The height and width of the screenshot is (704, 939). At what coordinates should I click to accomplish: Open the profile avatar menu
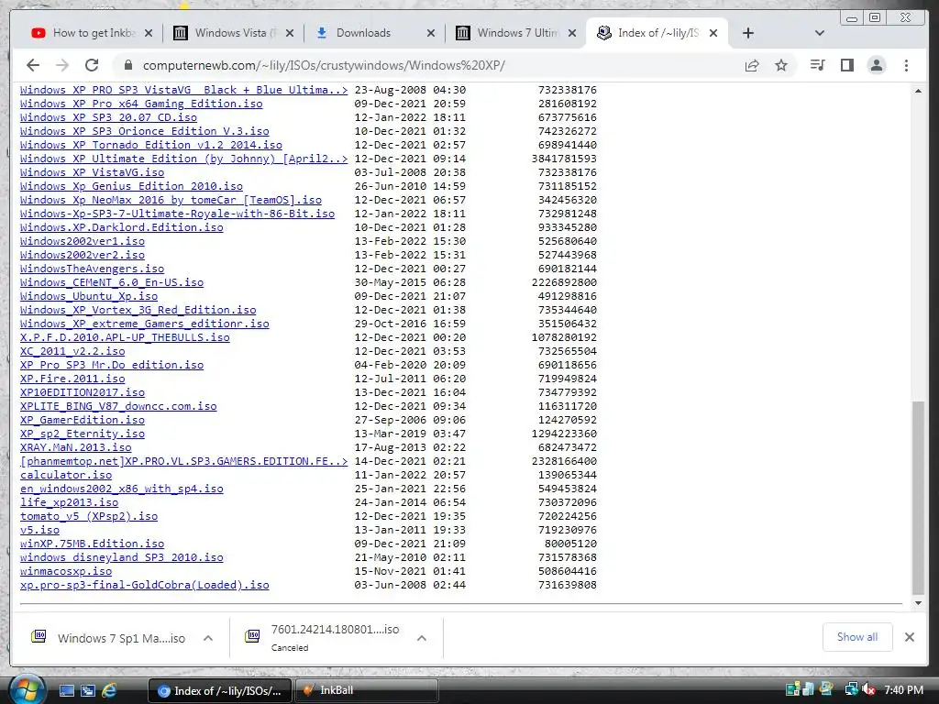tap(876, 65)
